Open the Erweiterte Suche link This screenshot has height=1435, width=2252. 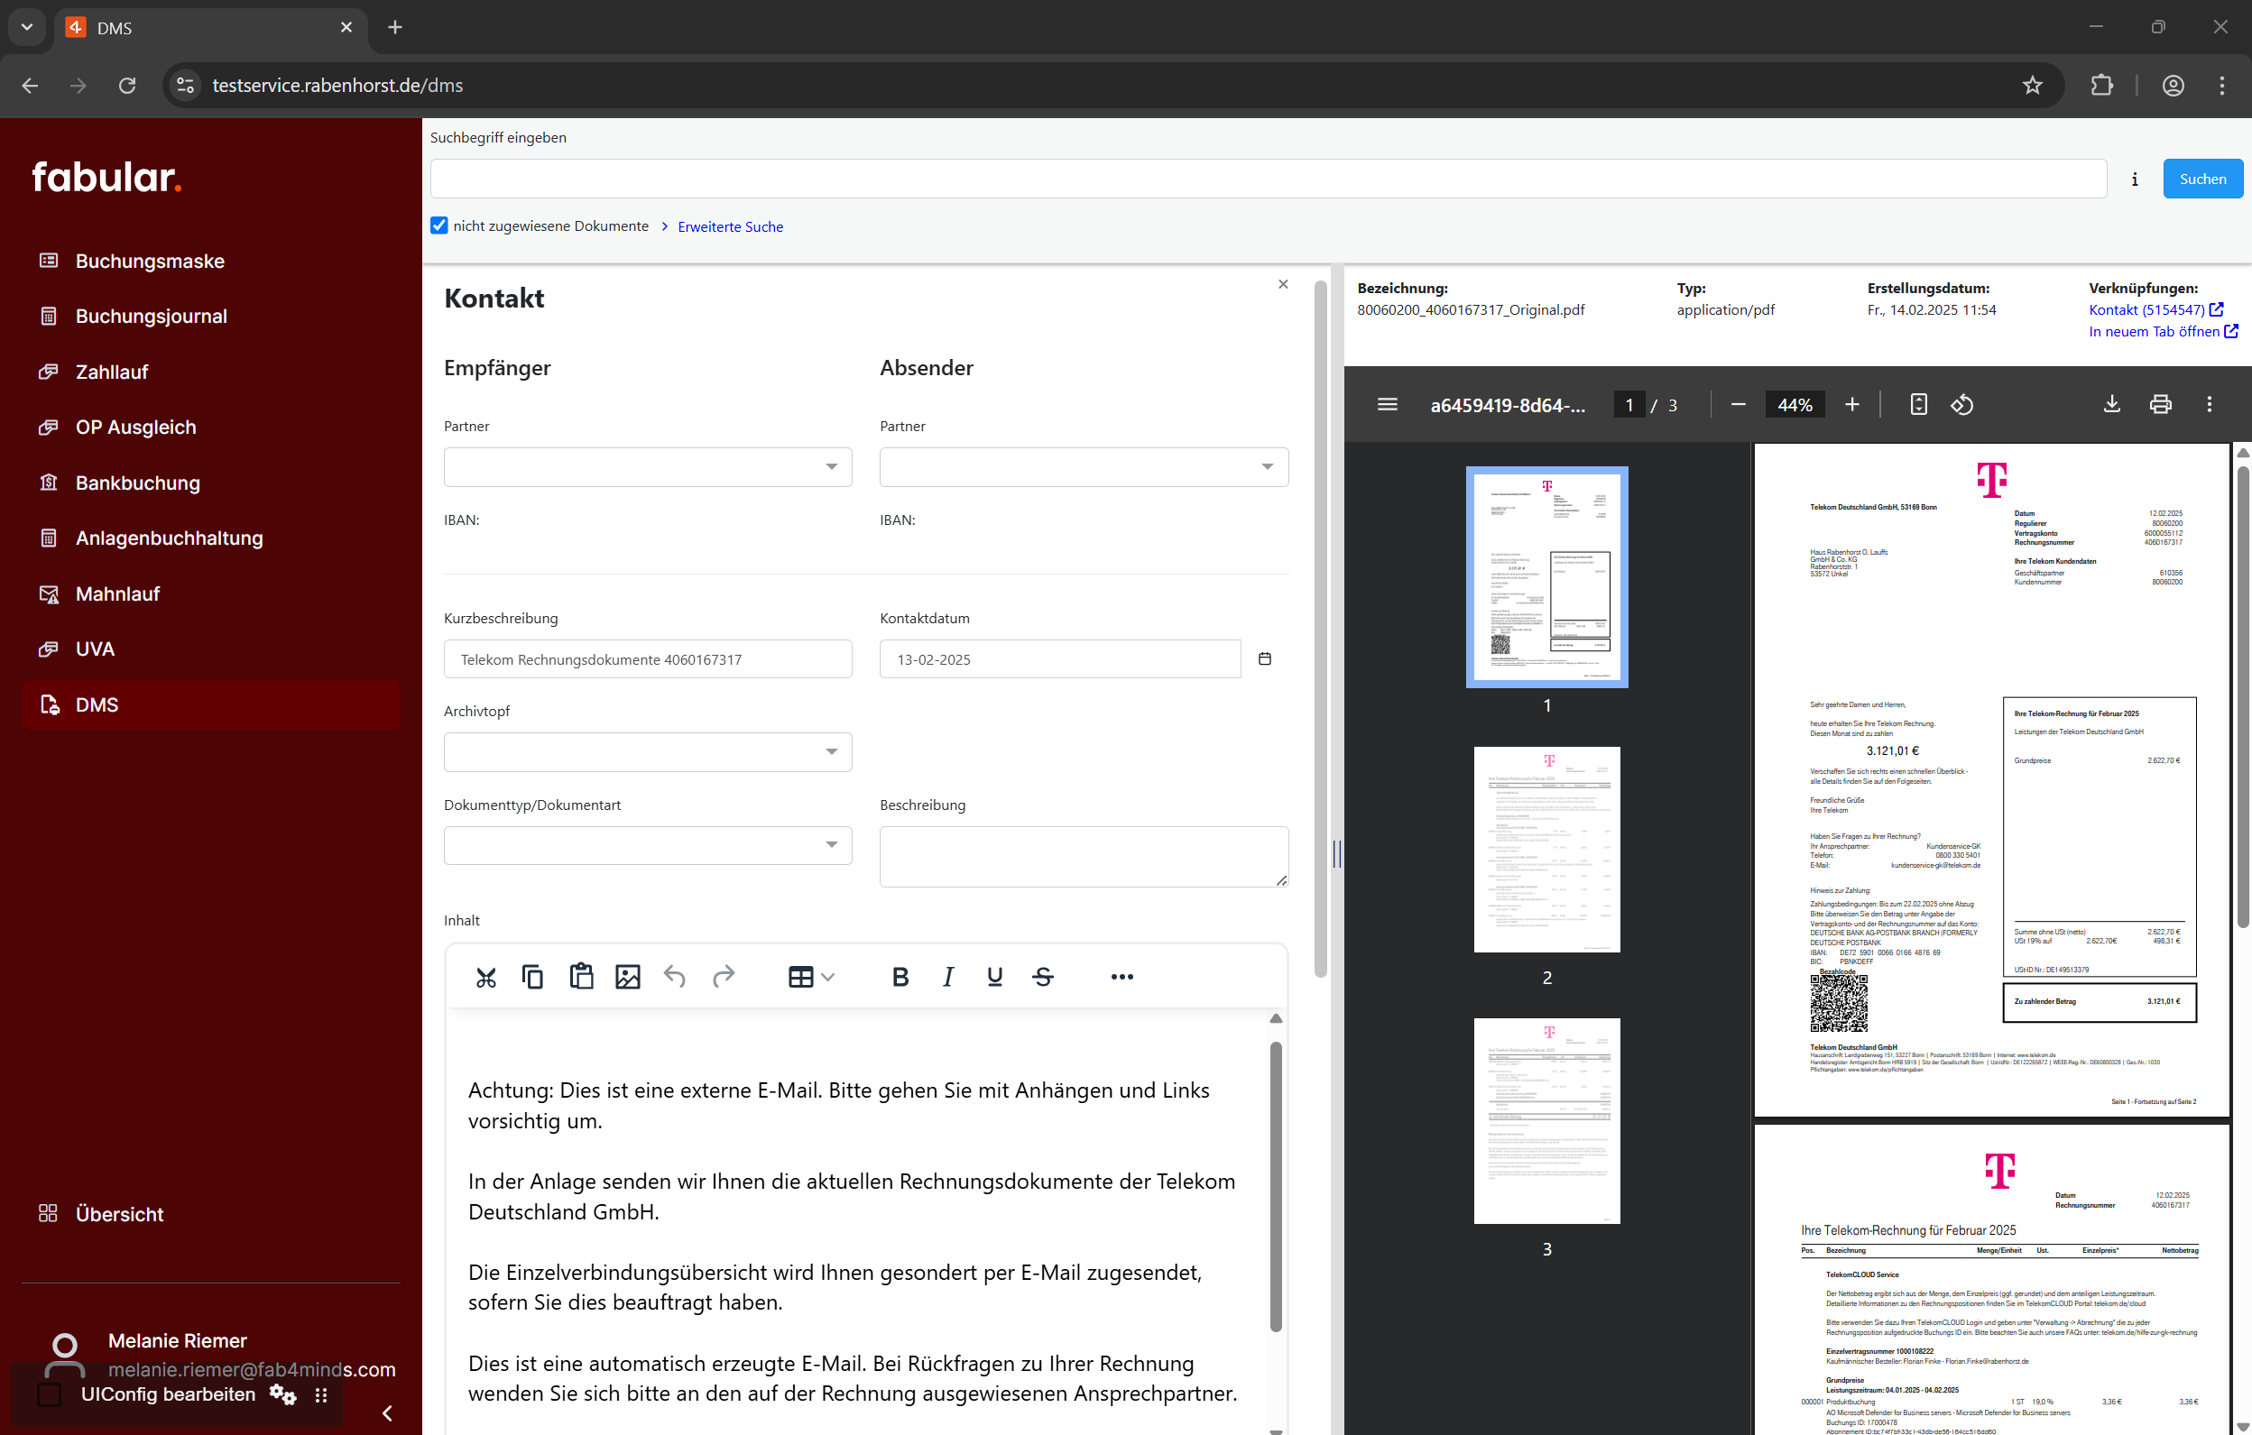pyautogui.click(x=730, y=226)
